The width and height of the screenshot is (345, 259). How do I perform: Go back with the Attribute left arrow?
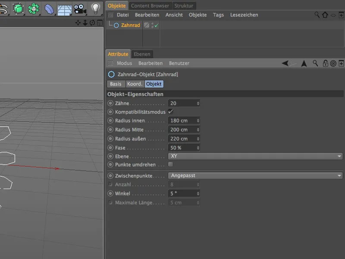[x=285, y=63]
